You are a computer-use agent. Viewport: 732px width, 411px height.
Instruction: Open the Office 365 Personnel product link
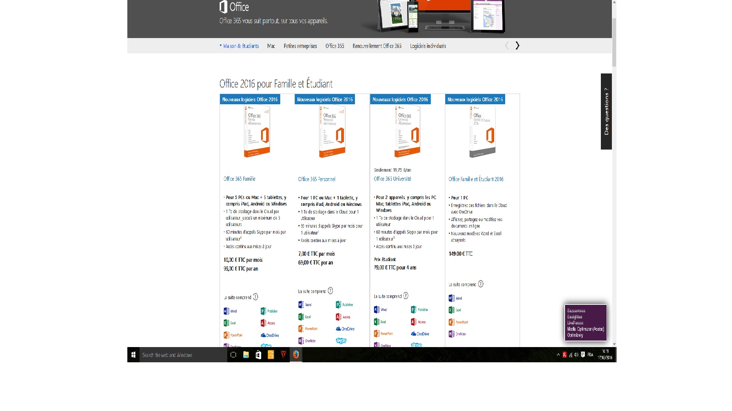(x=317, y=179)
